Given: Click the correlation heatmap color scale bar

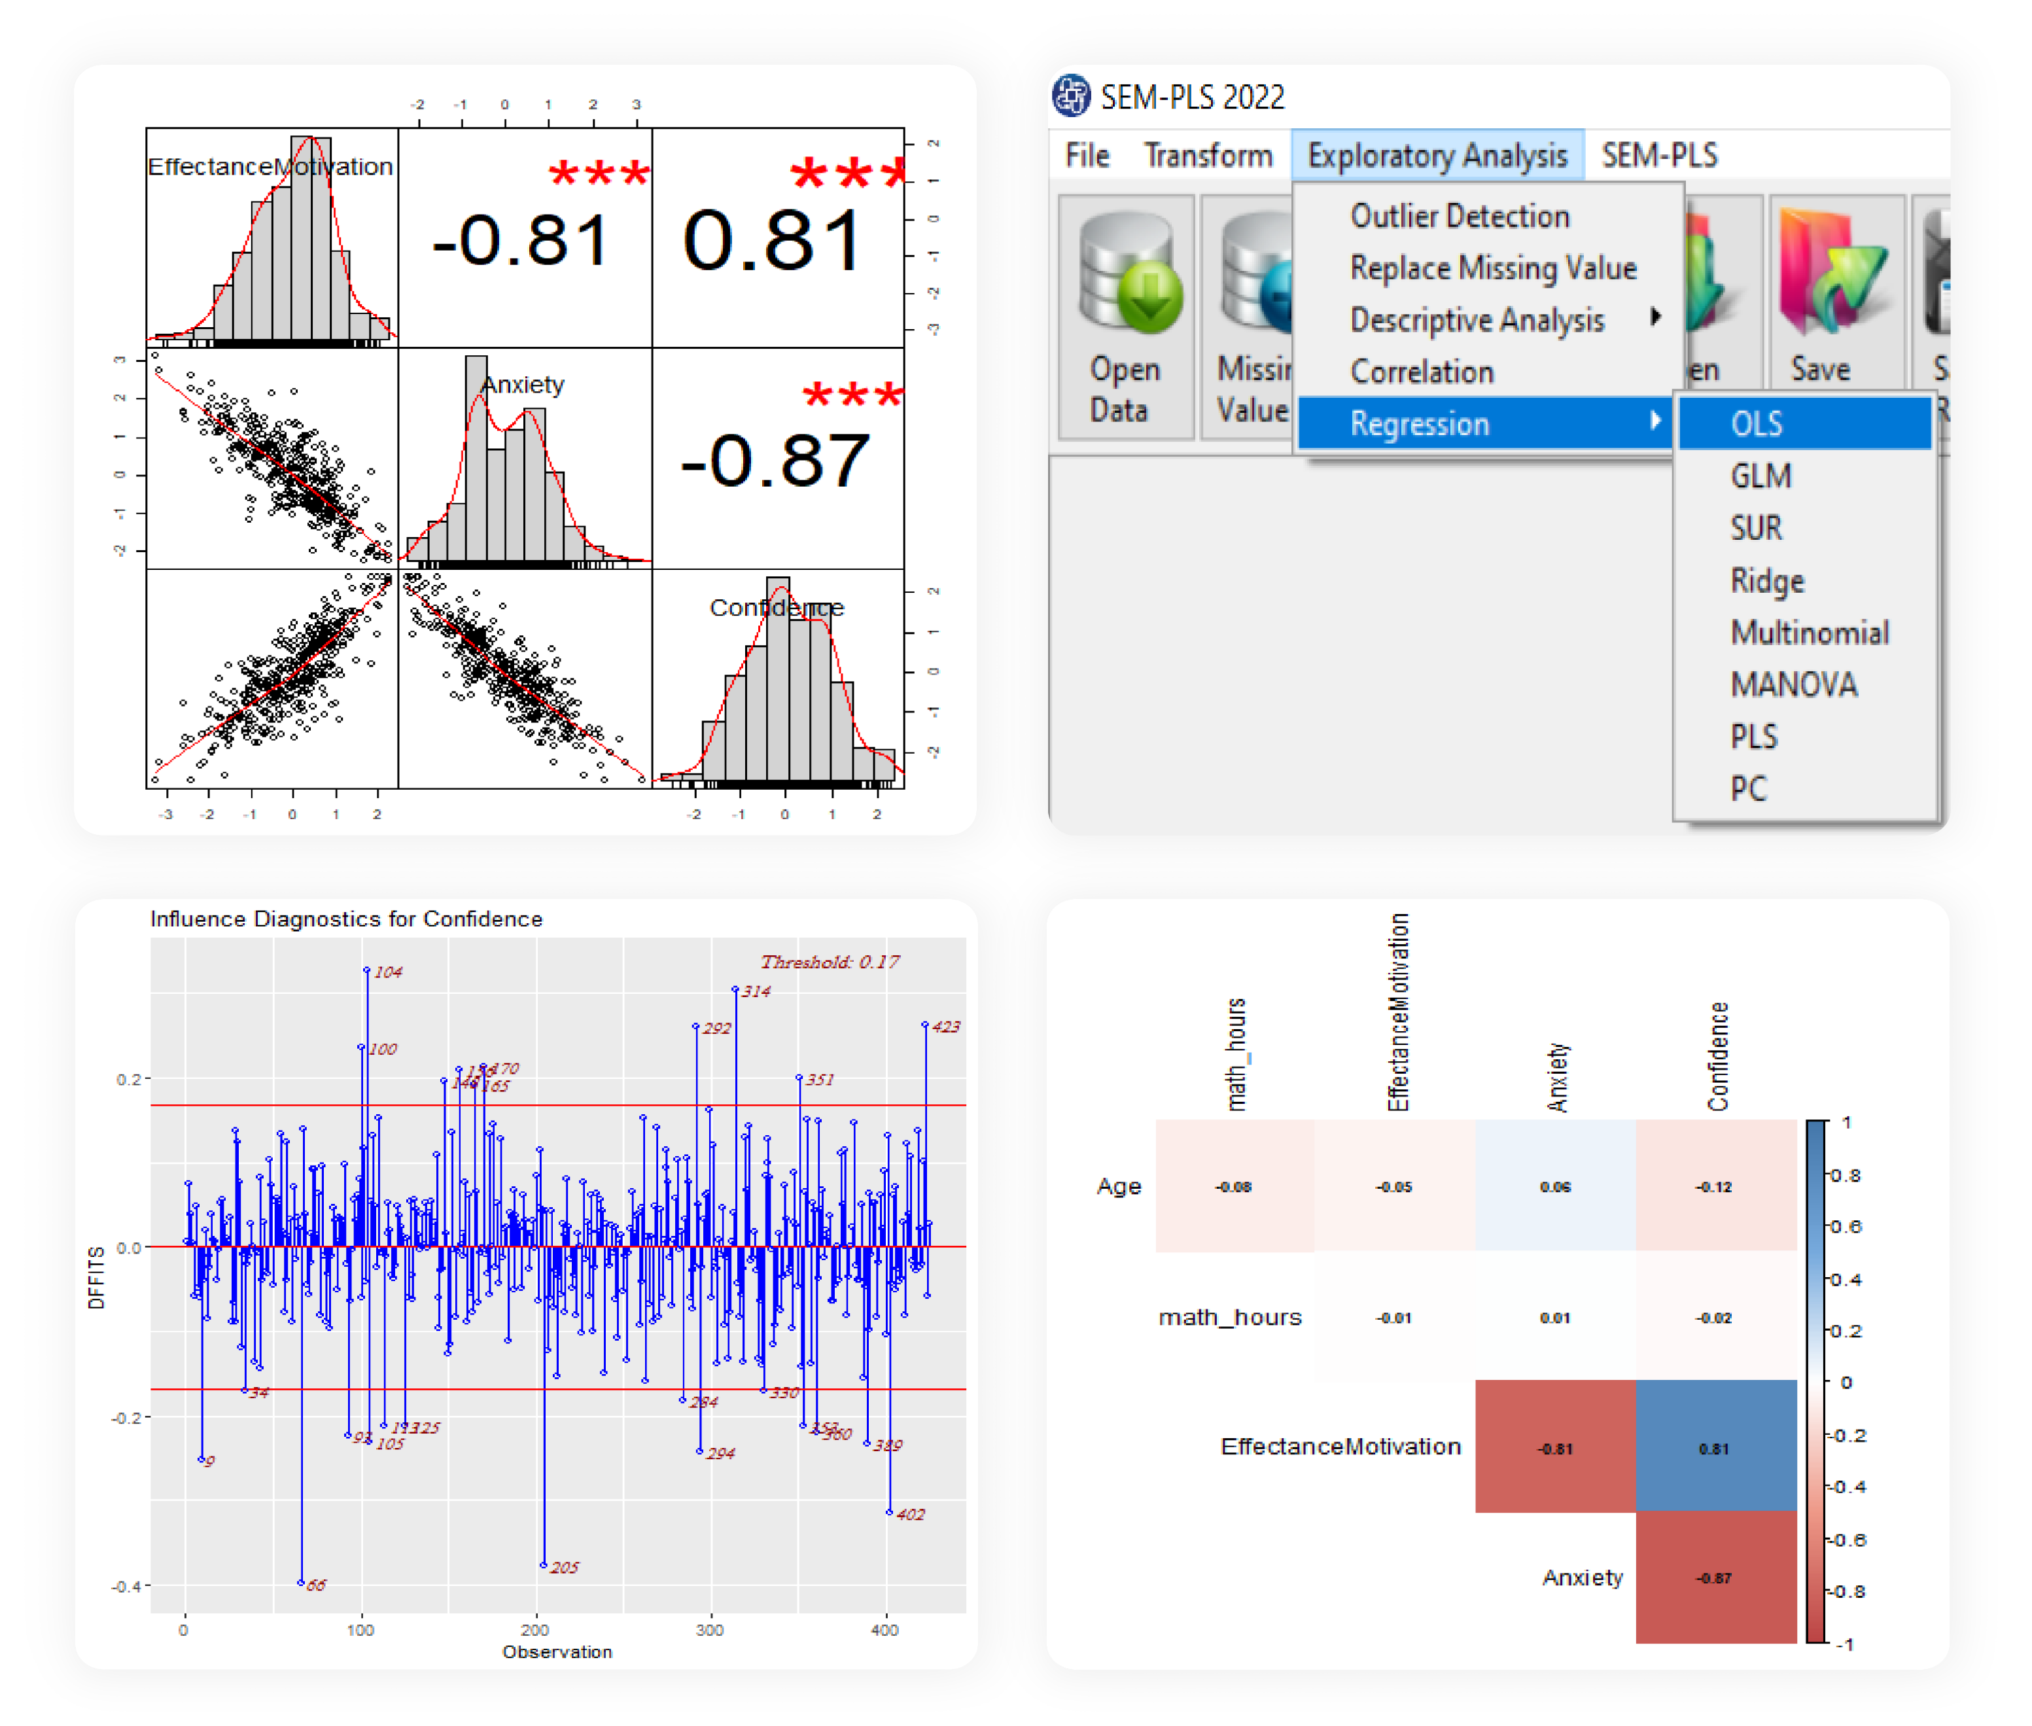Looking at the screenshot, I should tap(1815, 1381).
